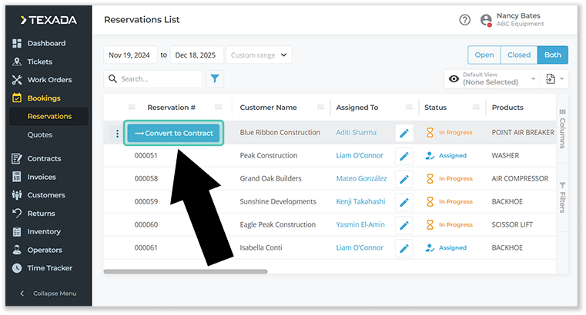586x315 pixels.
Task: Open Nancy Bates user avatar
Action: coord(486,20)
